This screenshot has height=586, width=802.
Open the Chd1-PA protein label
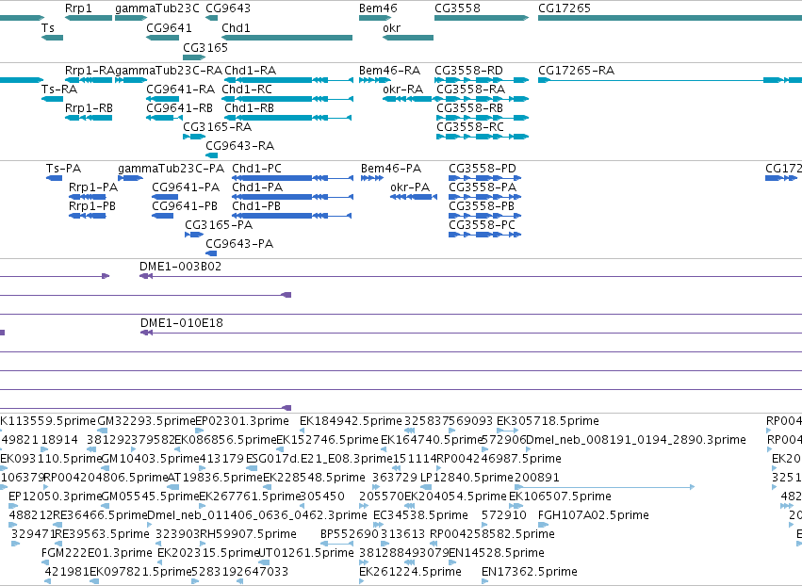(x=257, y=187)
